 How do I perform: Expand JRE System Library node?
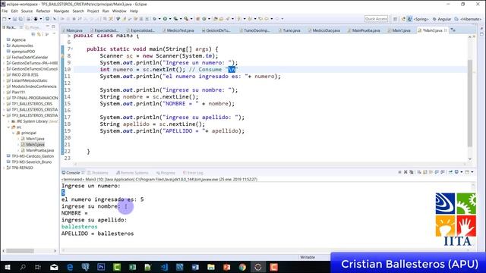click(8, 121)
